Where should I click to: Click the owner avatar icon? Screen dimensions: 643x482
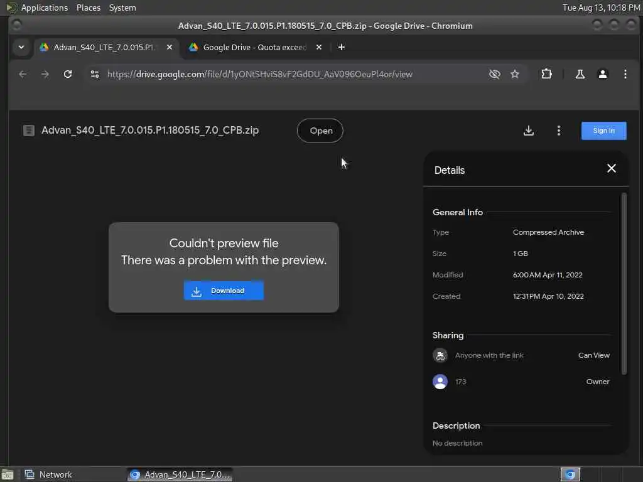(440, 382)
